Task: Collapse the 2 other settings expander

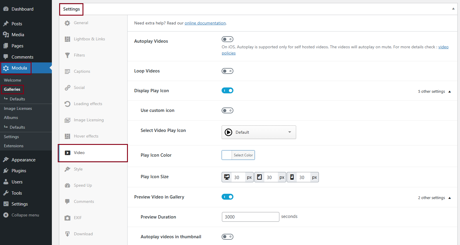Action: [x=434, y=198]
